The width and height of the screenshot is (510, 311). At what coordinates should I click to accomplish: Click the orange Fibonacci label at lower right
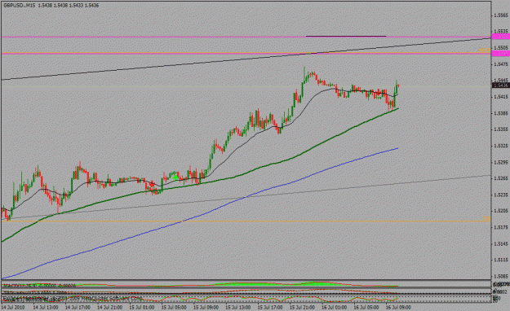(x=486, y=219)
